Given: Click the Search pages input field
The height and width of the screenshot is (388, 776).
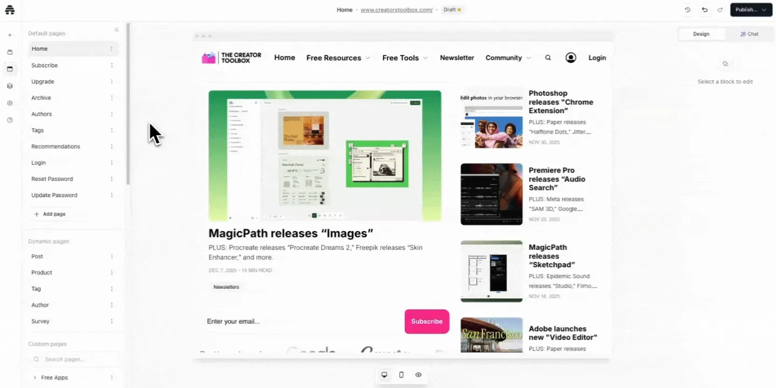Looking at the screenshot, I should (76, 359).
